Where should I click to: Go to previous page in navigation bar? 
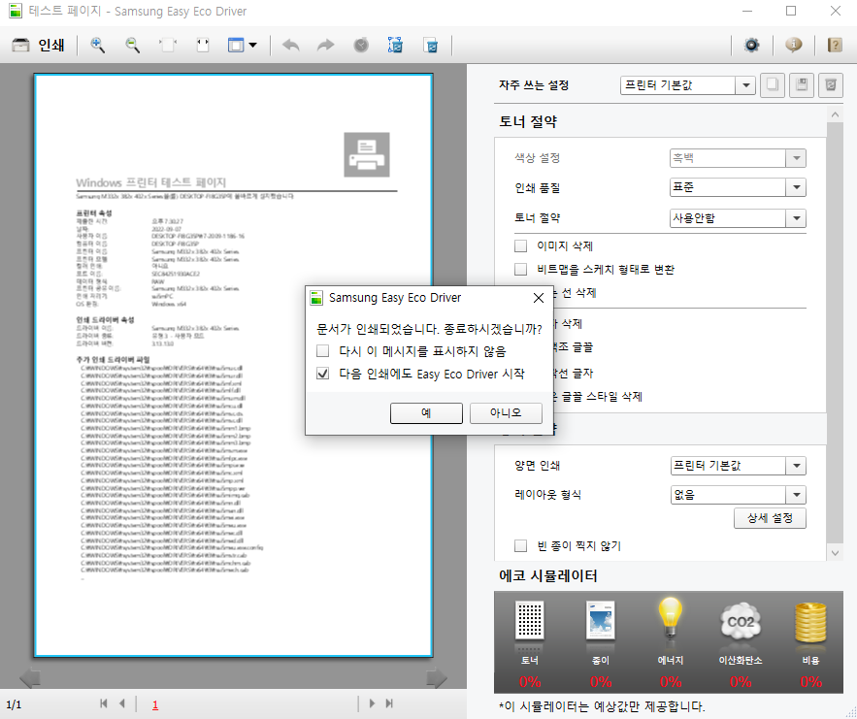[x=122, y=703]
